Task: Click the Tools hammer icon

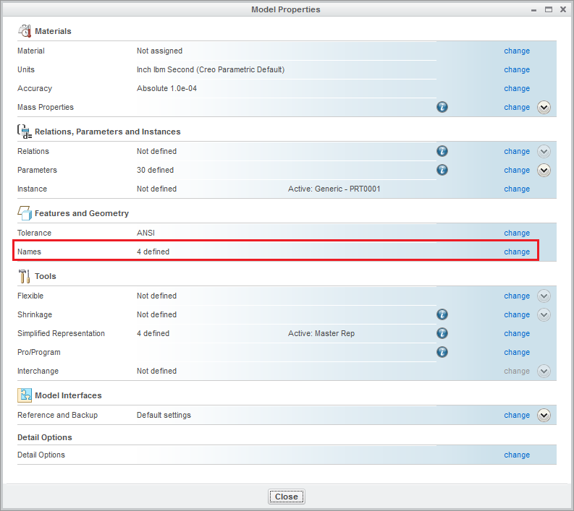Action: coord(24,276)
